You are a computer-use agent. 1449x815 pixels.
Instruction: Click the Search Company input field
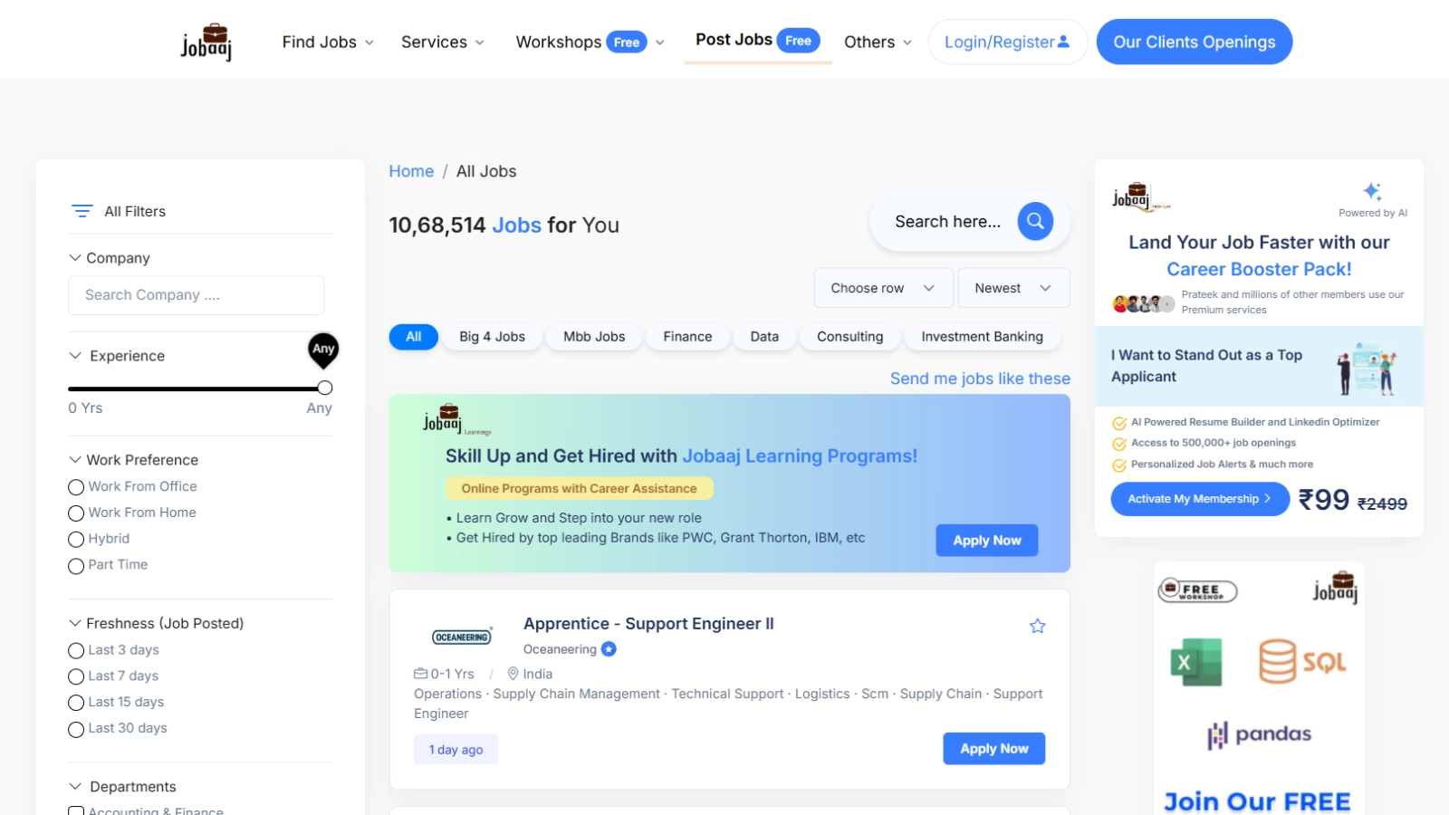click(196, 295)
